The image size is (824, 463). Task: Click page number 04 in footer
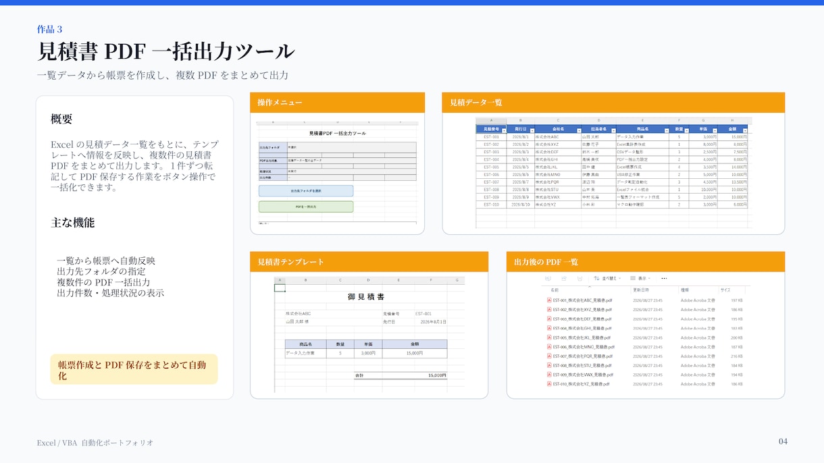783,442
